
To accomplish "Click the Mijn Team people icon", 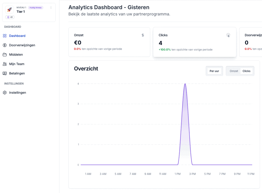I will click(x=5, y=64).
